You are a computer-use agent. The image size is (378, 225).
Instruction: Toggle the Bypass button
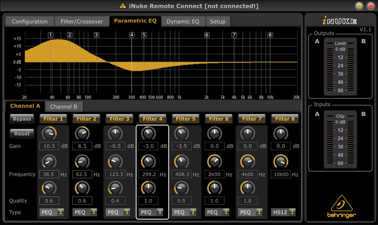22,119
